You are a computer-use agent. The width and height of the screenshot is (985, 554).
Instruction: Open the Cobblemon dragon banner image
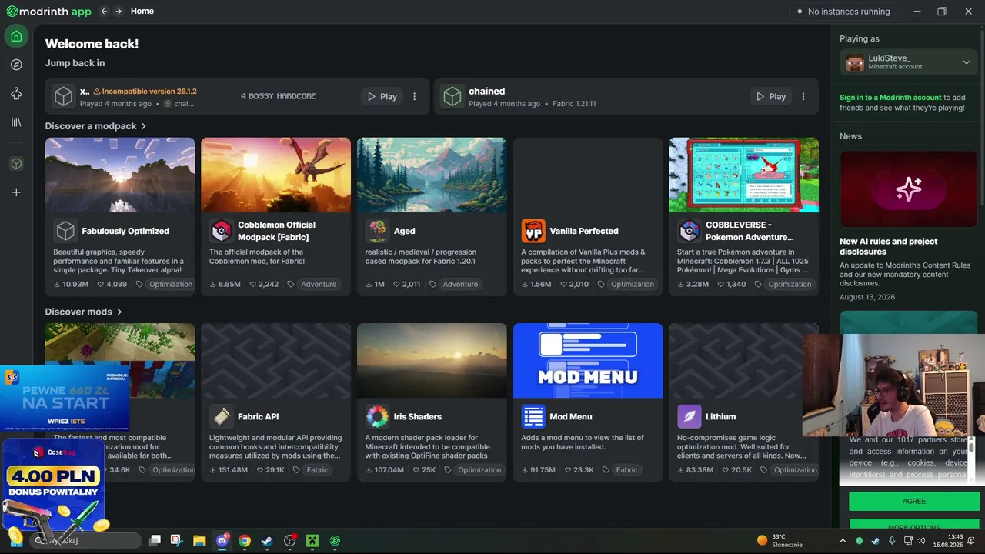point(275,175)
